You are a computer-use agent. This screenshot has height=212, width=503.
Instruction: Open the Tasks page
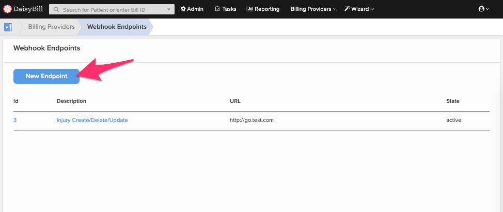(226, 9)
